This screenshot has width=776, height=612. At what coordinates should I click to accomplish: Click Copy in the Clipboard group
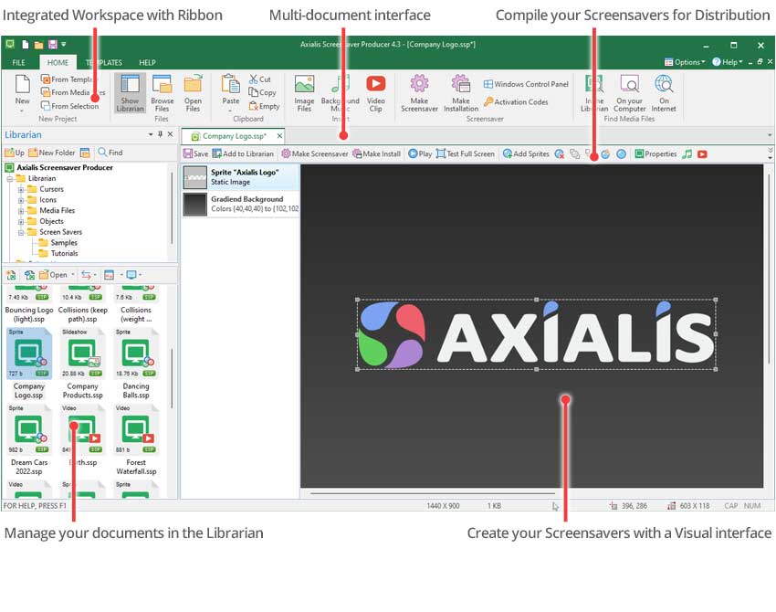pyautogui.click(x=262, y=92)
